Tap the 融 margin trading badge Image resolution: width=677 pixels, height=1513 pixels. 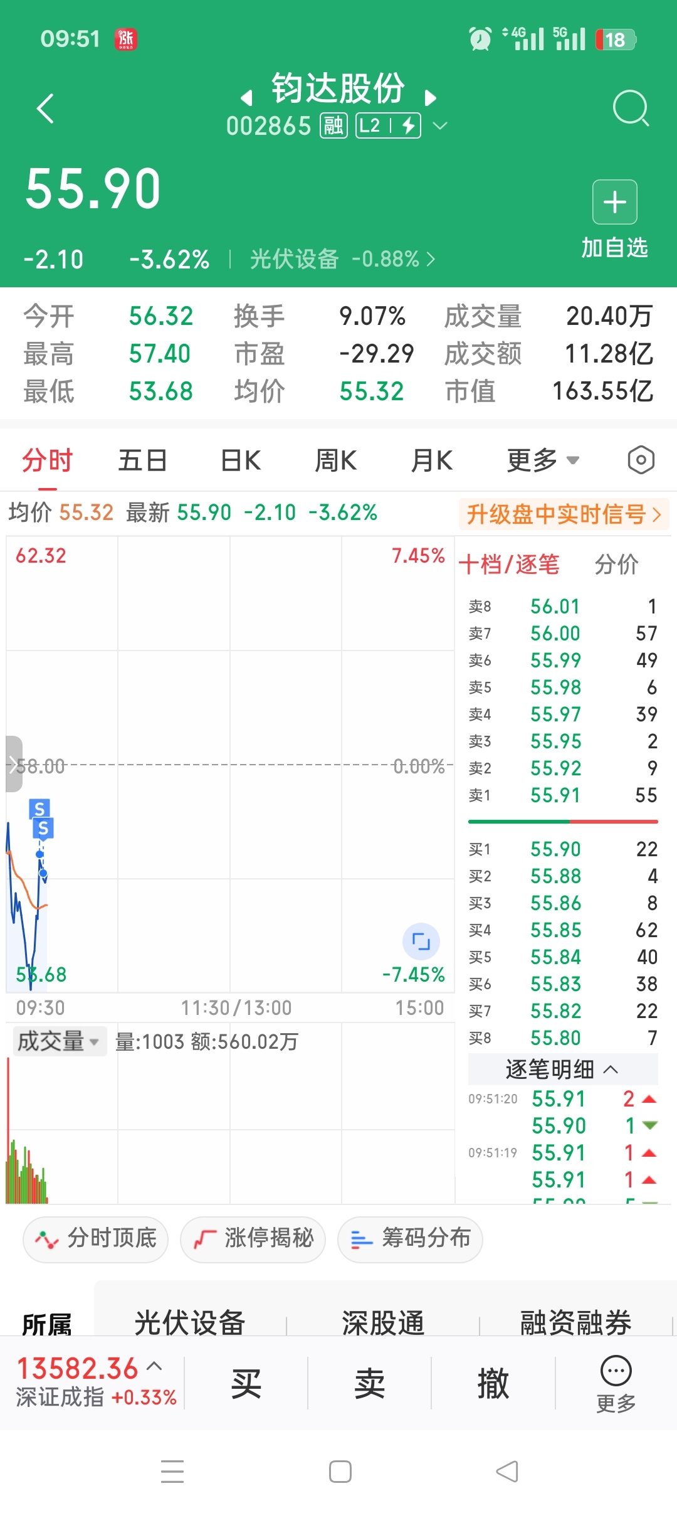pyautogui.click(x=333, y=126)
